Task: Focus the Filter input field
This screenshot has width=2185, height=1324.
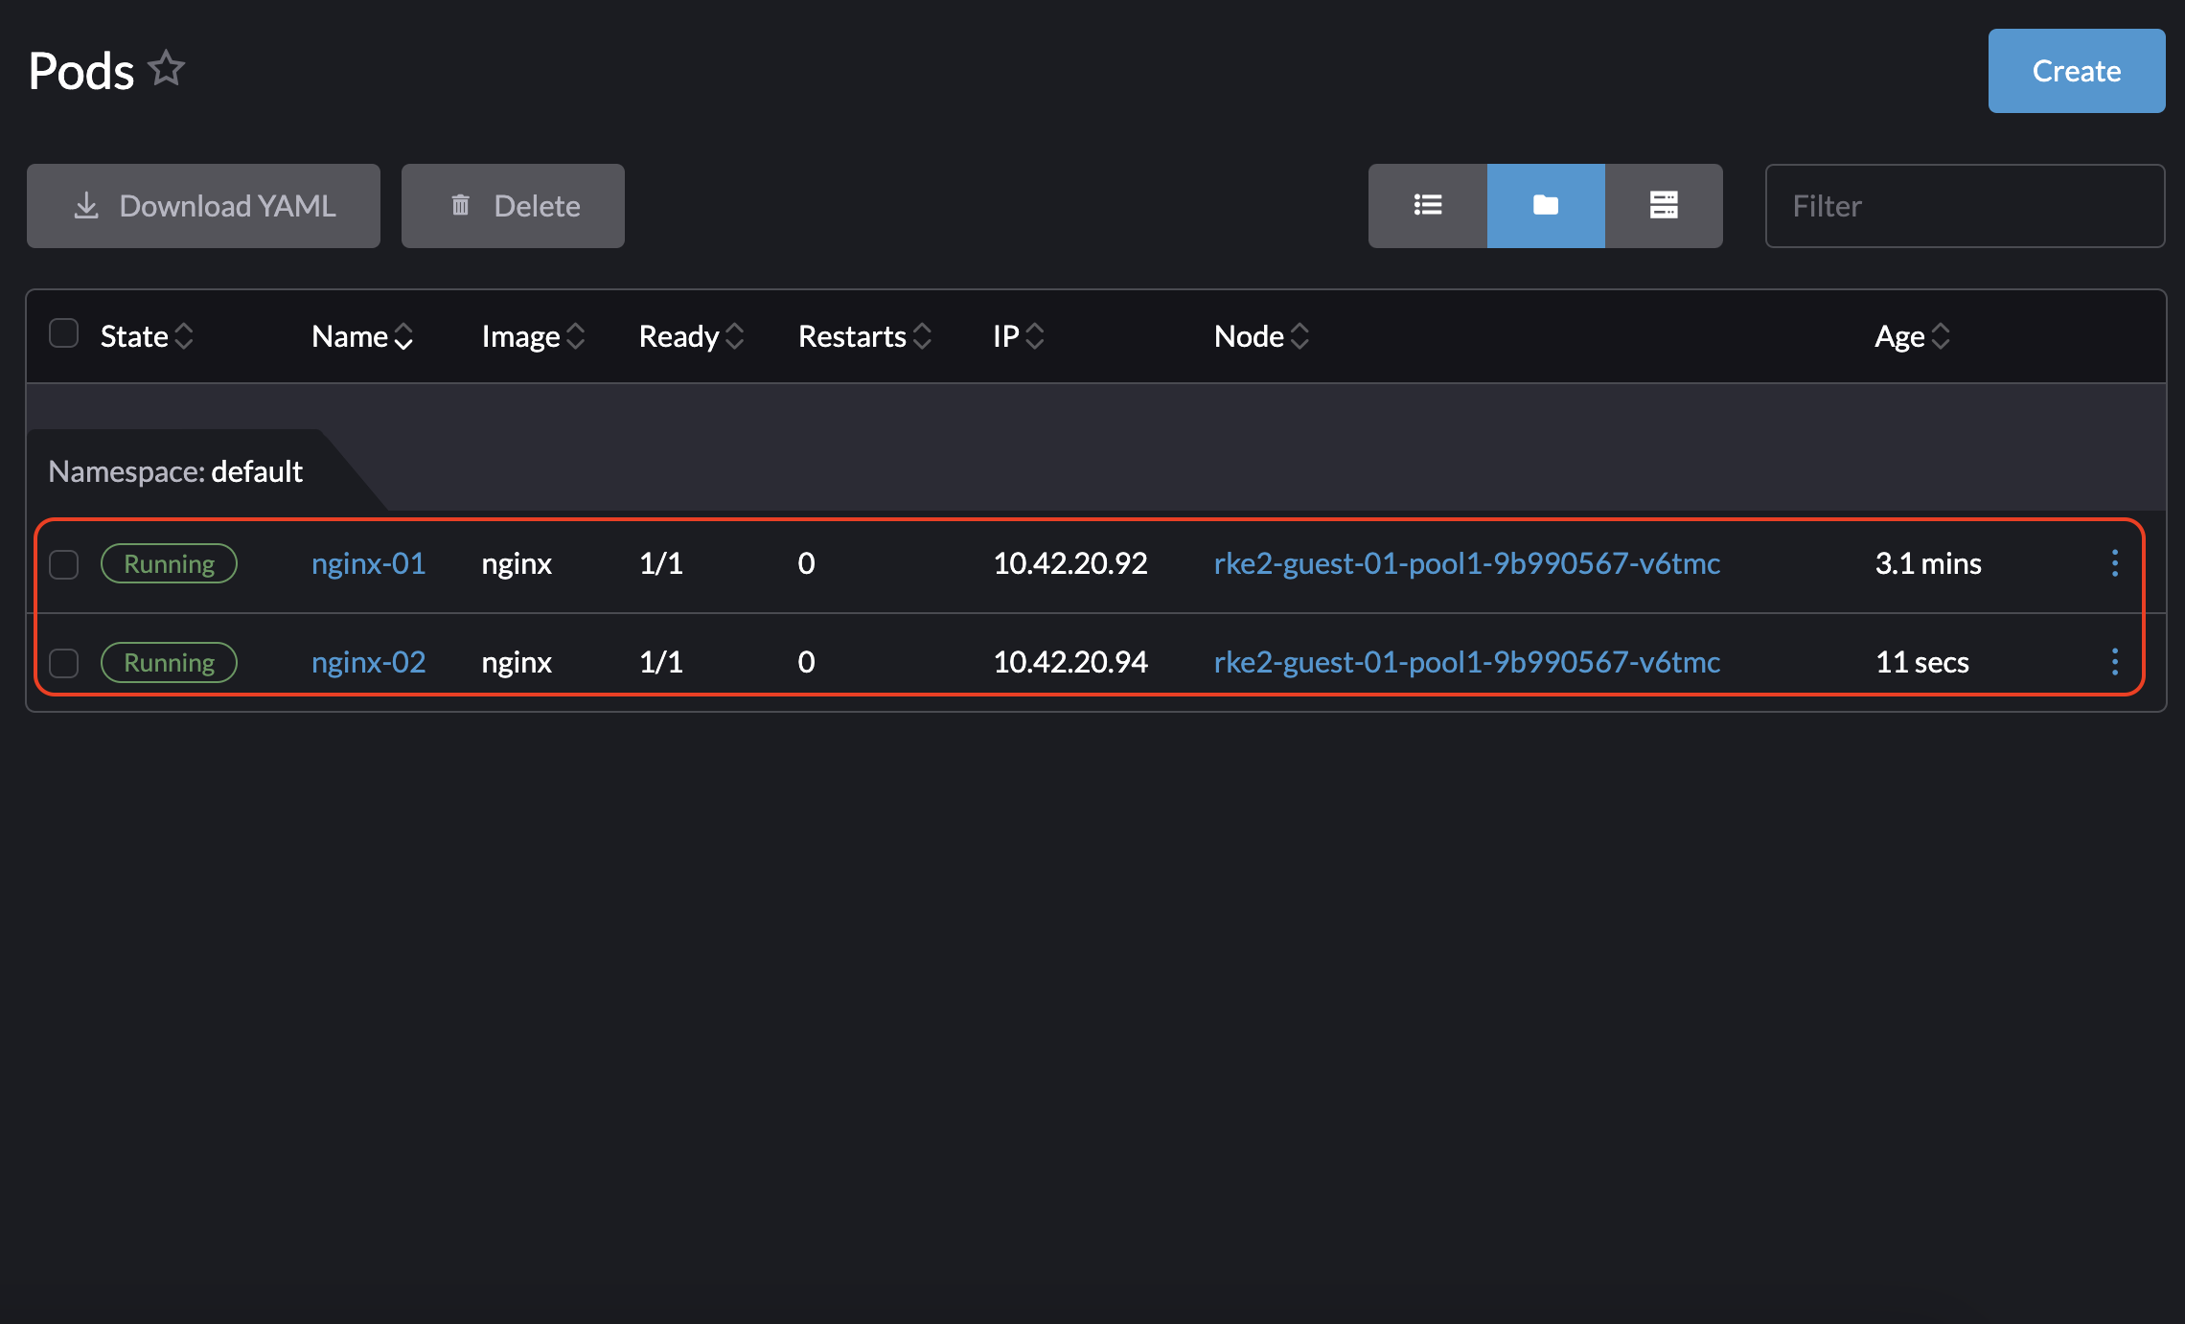Action: [x=1965, y=206]
